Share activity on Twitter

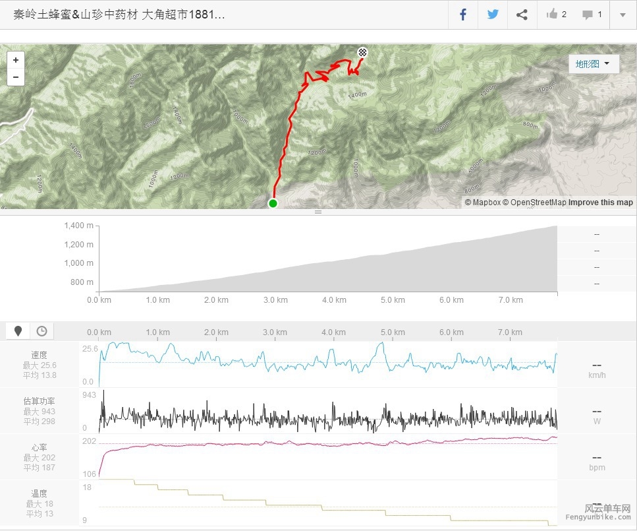point(493,15)
